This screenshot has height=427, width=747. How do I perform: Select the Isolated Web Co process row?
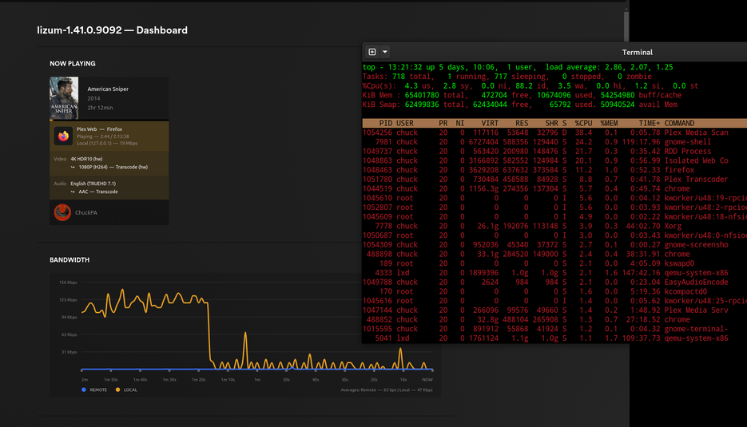click(x=554, y=161)
